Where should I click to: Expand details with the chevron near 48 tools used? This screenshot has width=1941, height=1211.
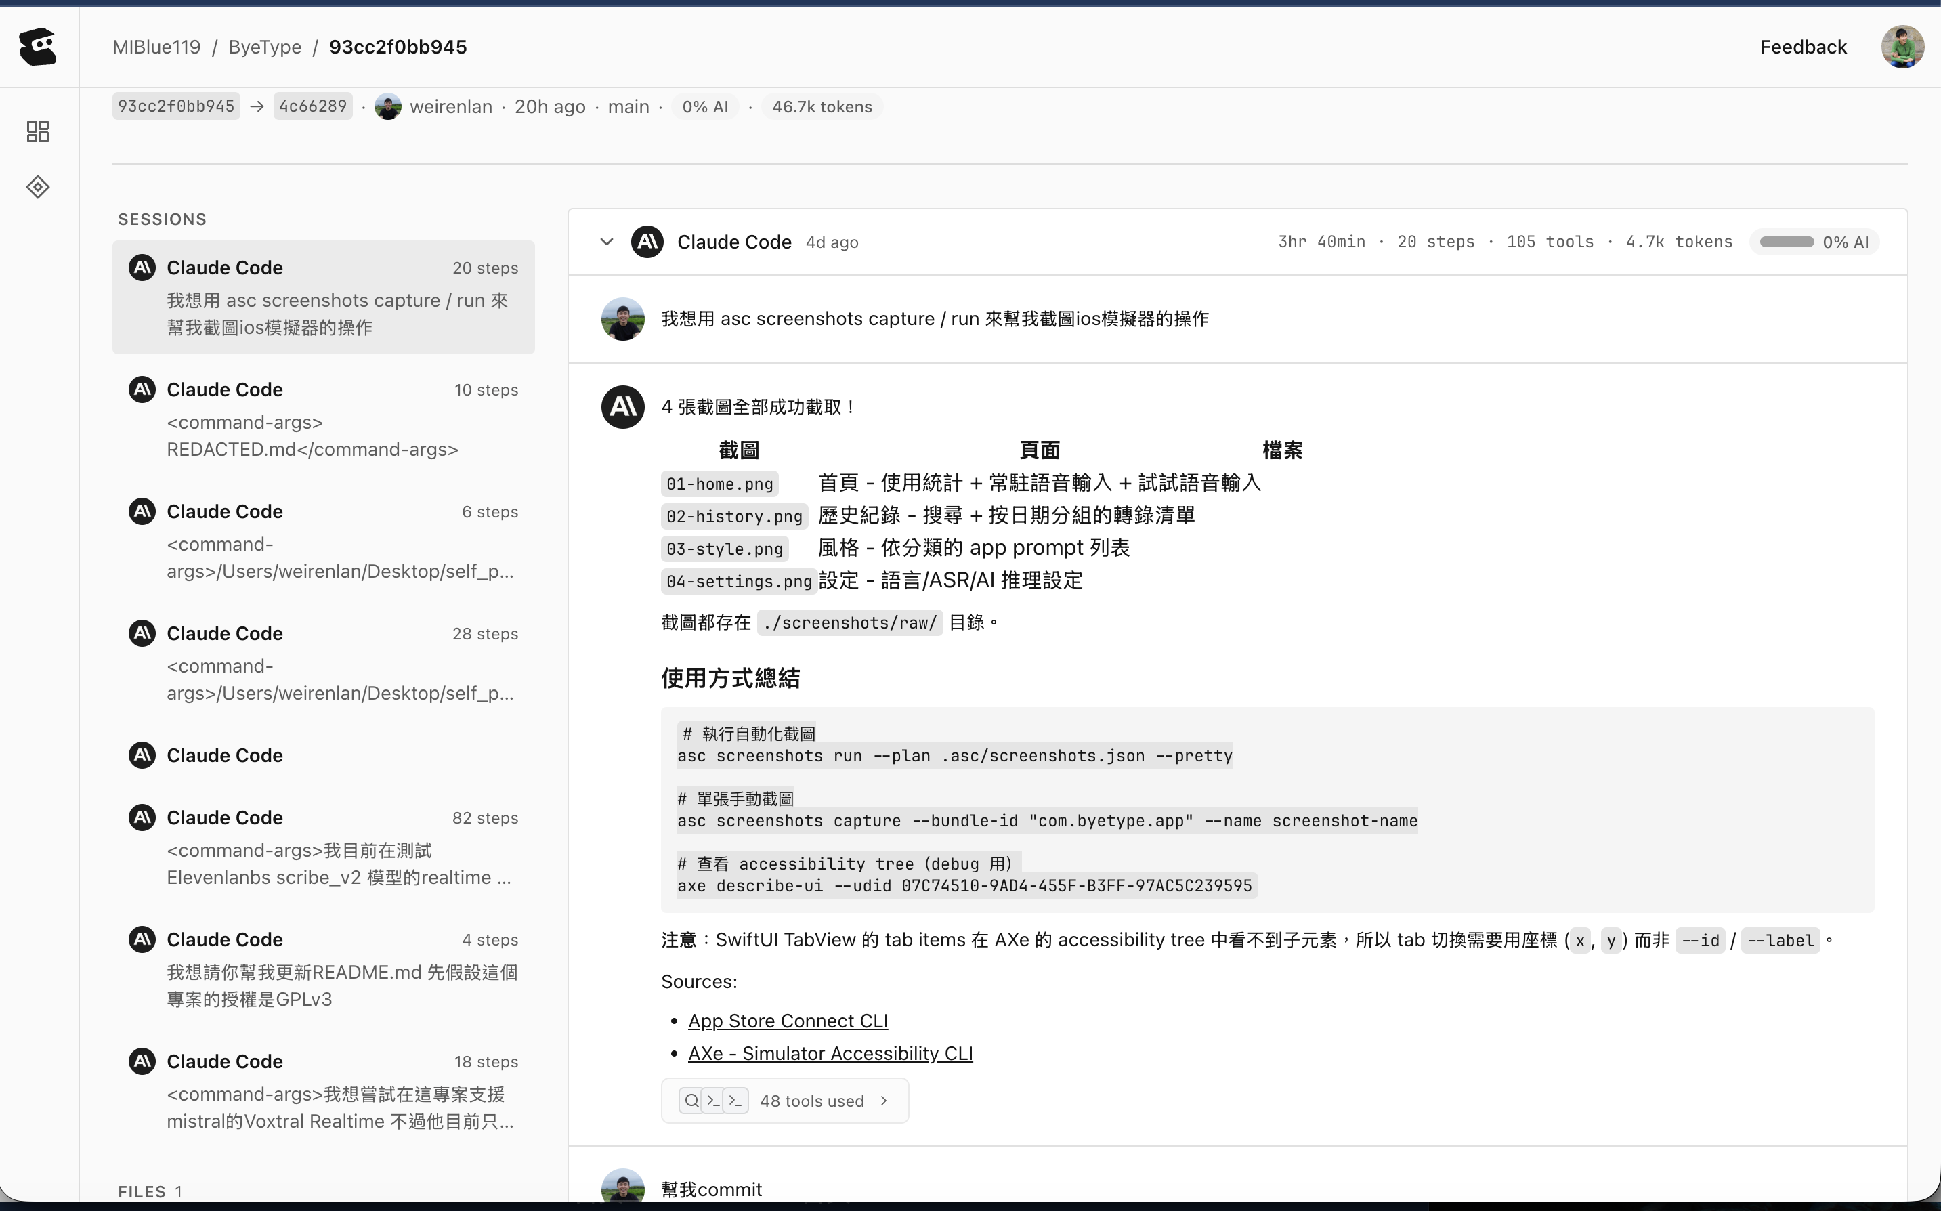click(x=884, y=1101)
